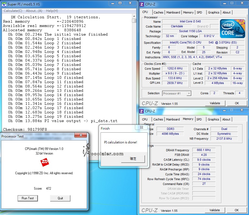Click Validate in the CPU-Z memory window
Screen dimensions: 249x215
tap(215, 210)
